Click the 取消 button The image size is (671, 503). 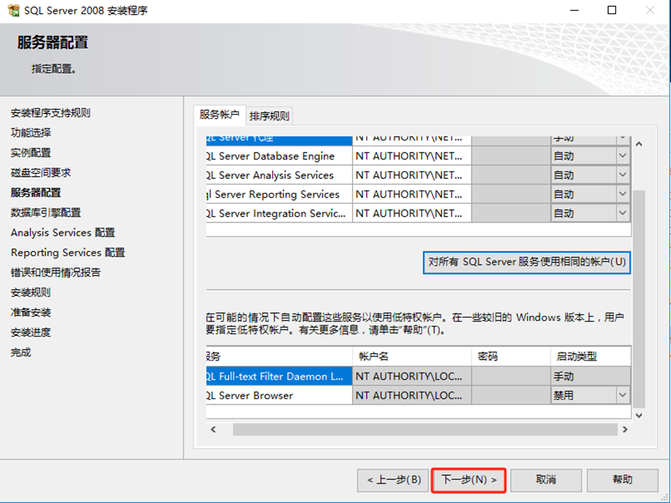(x=545, y=480)
